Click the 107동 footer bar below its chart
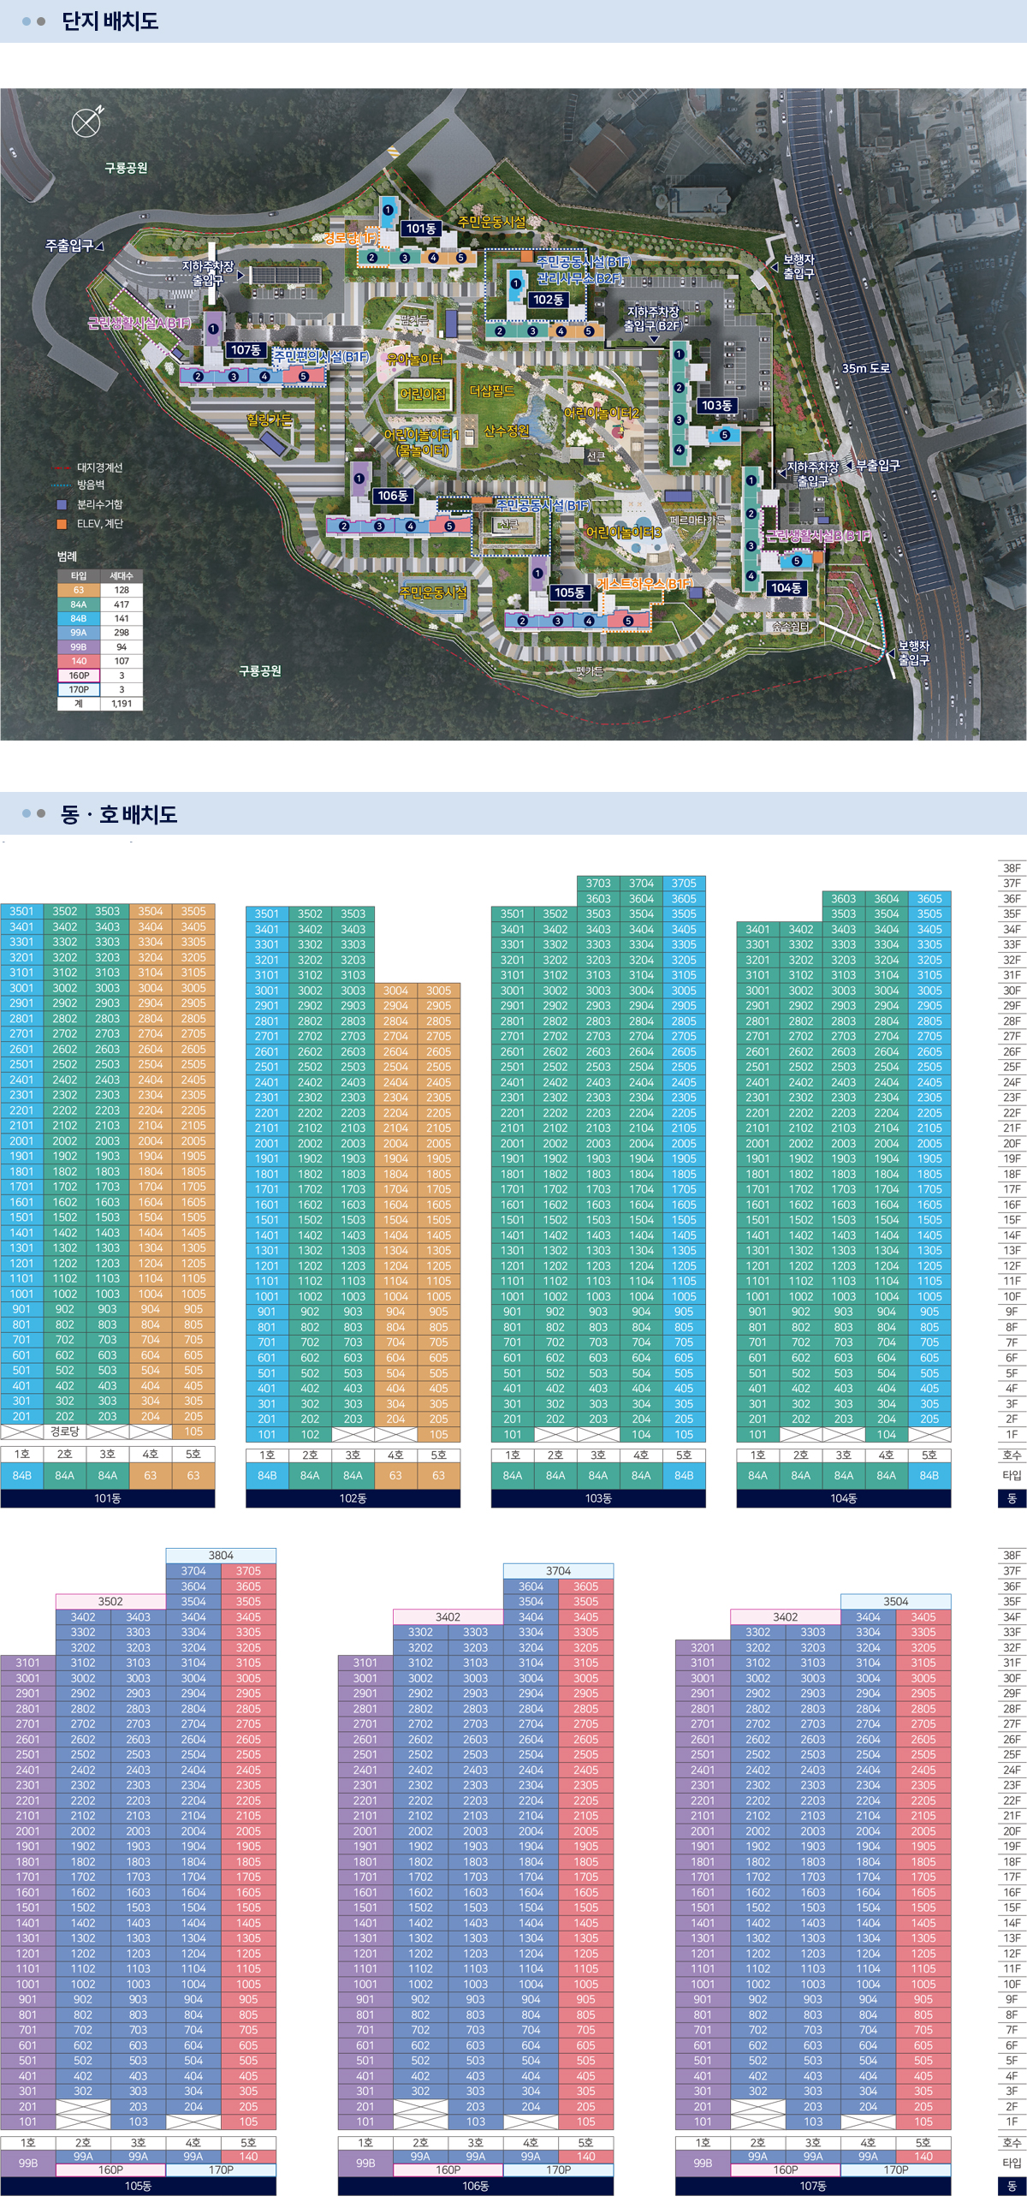The height and width of the screenshot is (2202, 1027). pos(813,2186)
